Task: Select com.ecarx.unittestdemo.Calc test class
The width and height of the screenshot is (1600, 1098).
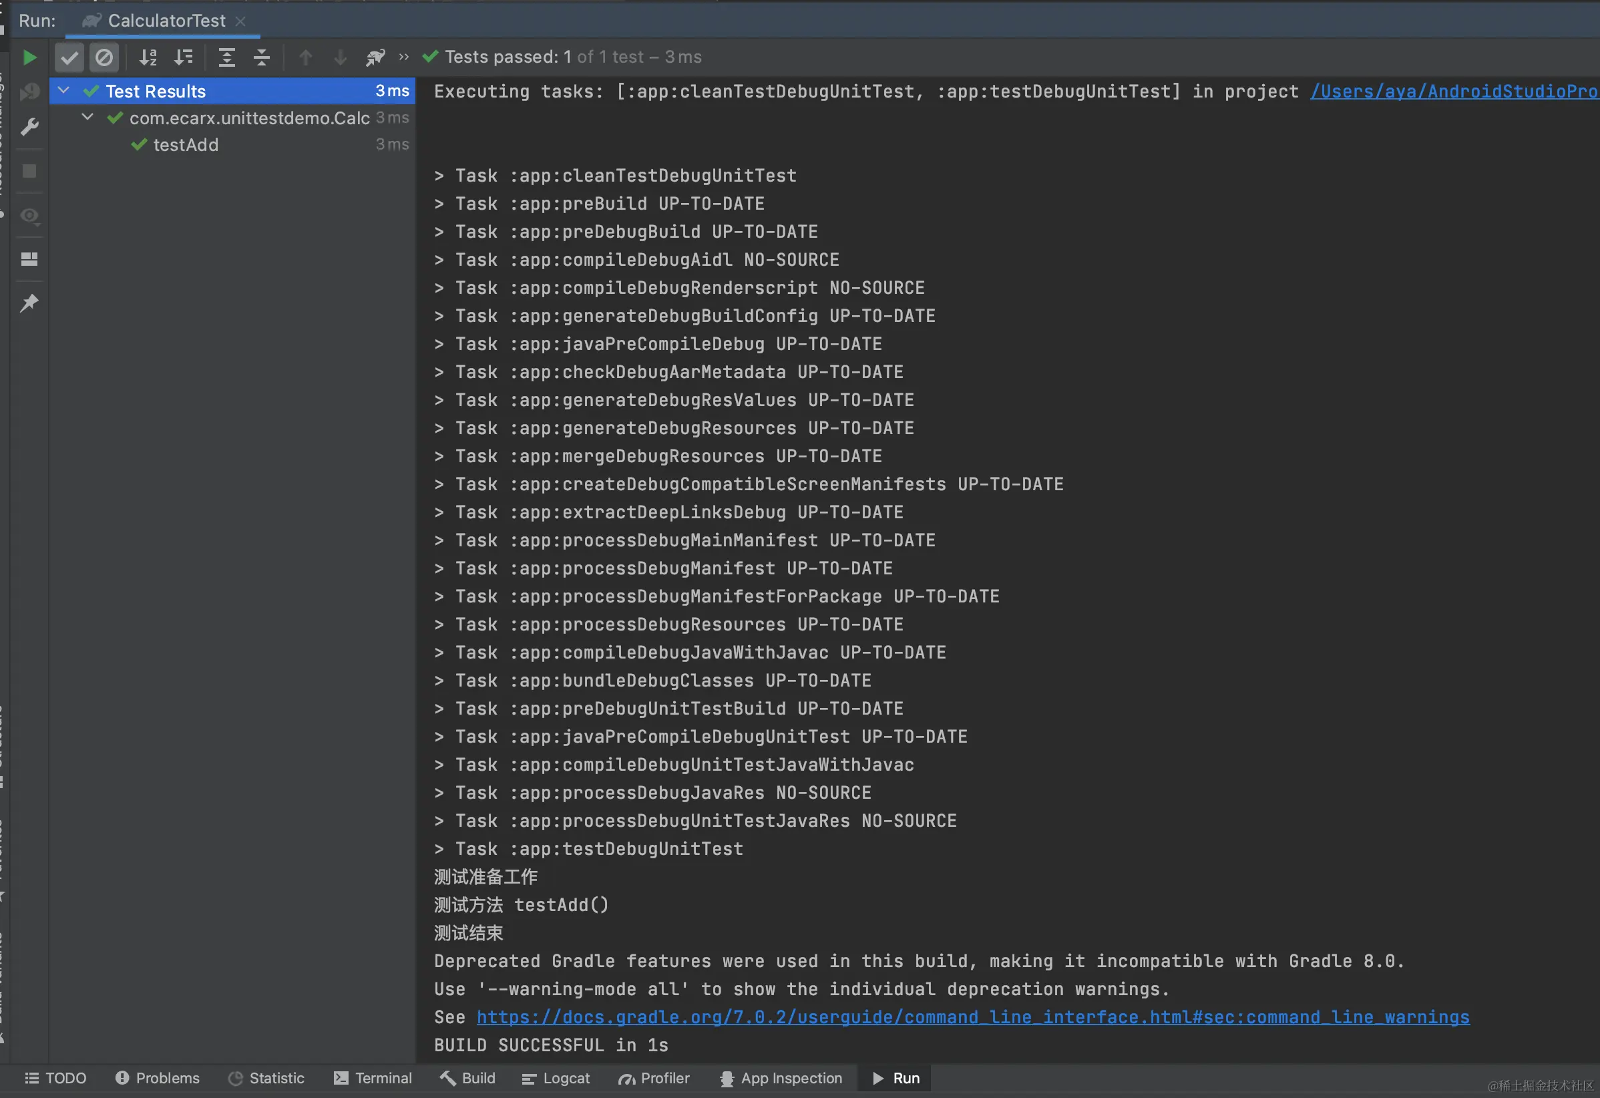Action: pyautogui.click(x=232, y=118)
